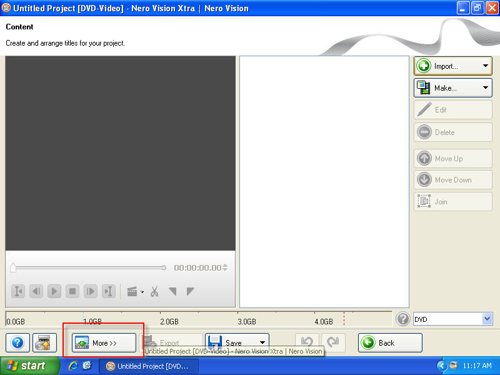The height and width of the screenshot is (375, 500).
Task: Open the Save button dropdown arrow
Action: [262, 342]
